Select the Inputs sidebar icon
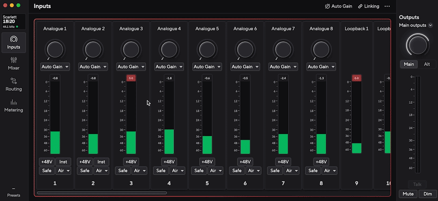438x201 pixels. point(14,39)
